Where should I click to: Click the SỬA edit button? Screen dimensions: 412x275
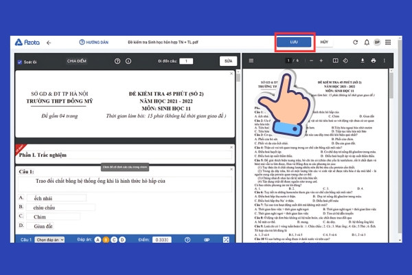229,61
